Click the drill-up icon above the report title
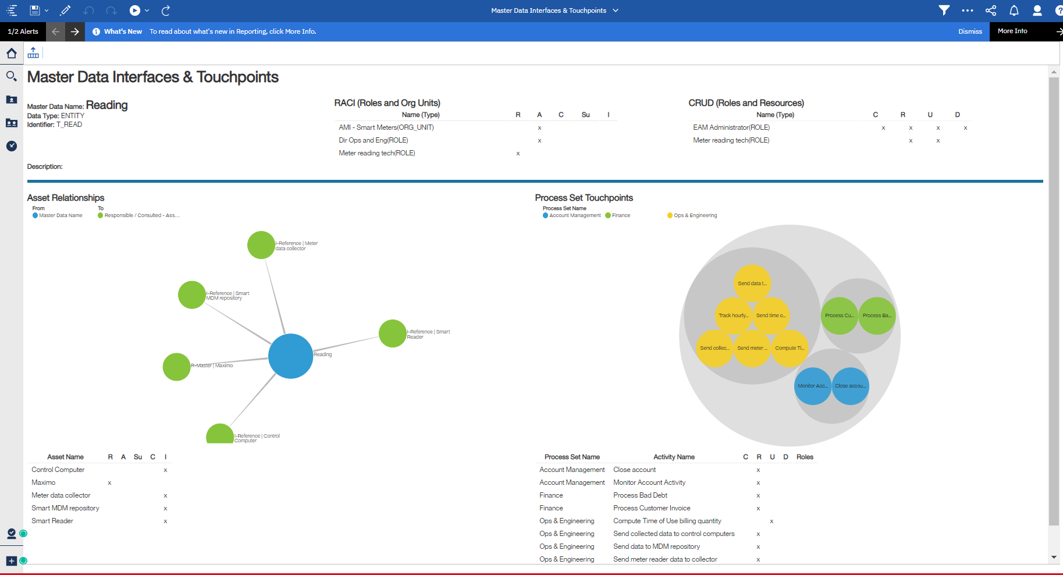Screen dimensions: 1063x575 click(33, 53)
